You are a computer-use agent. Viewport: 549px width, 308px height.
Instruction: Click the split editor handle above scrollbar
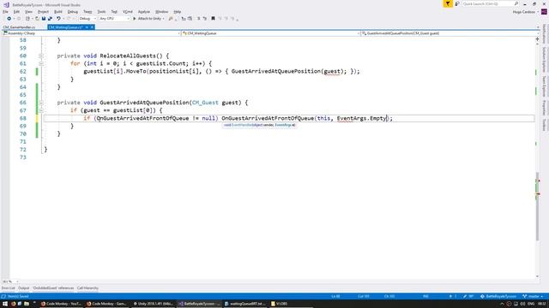coord(538,38)
